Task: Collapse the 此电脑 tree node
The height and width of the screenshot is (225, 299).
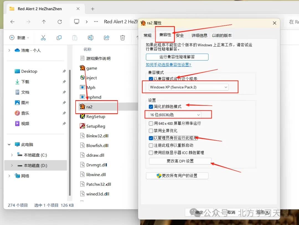Action: (x=9, y=145)
